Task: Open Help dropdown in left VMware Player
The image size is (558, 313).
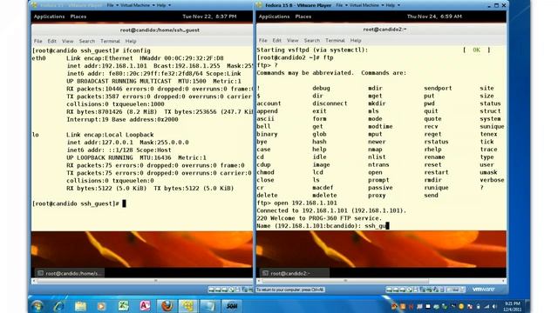Action: coord(164,5)
